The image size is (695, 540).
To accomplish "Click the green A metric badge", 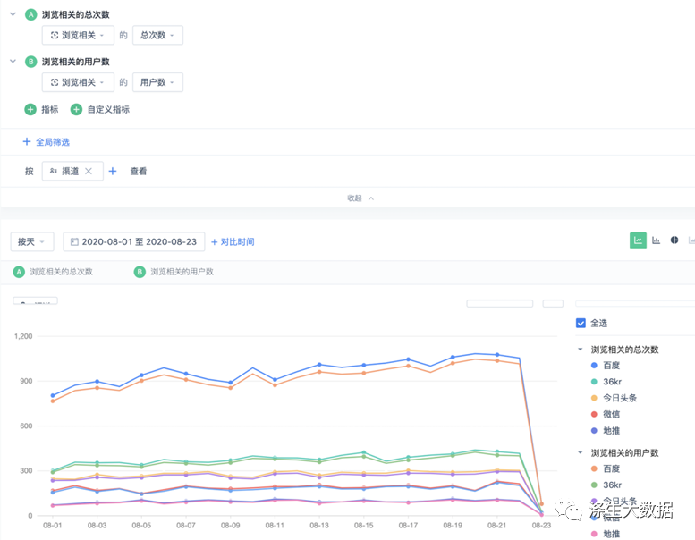I will point(30,14).
